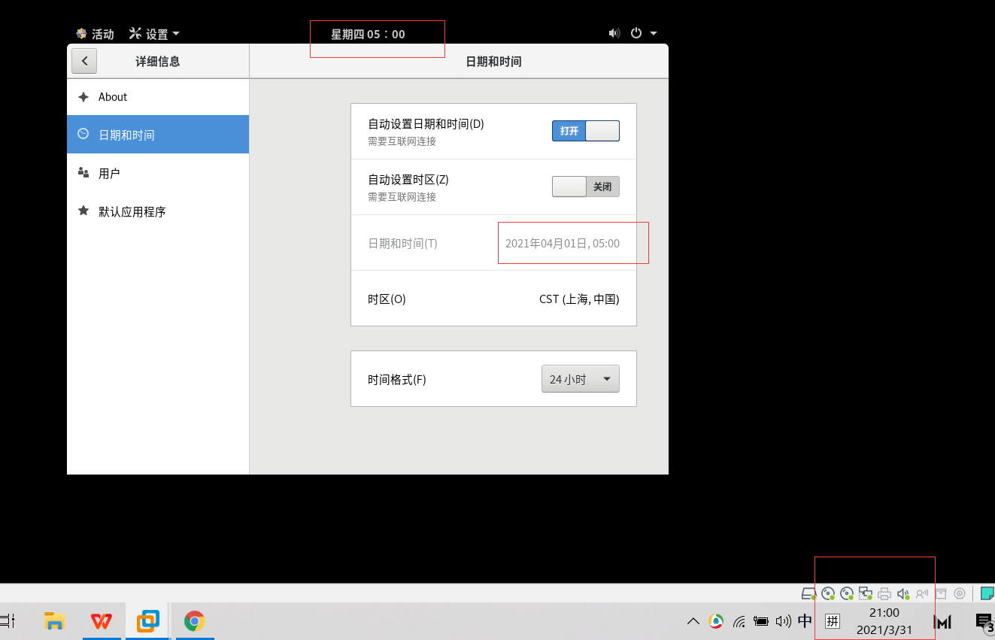Image resolution: width=995 pixels, height=640 pixels.
Task: Click the second VMware CD/DVD status icon
Action: 847,593
